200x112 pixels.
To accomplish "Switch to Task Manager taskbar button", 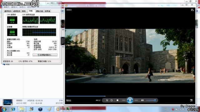I will [67, 109].
